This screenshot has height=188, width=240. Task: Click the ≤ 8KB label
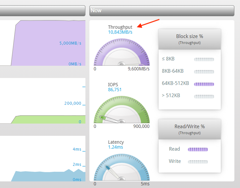(x=168, y=59)
